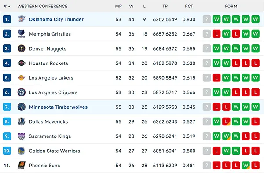The height and width of the screenshot is (173, 264).
Task: Click the rank 7 position badge
Action: [x=7, y=107]
